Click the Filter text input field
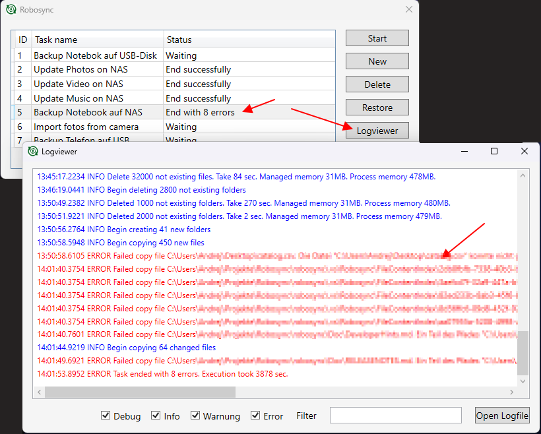Viewport: 541px width, 434px height. click(395, 416)
